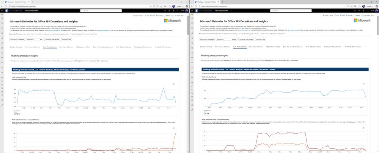The width and height of the screenshot is (379, 153).
Task: Pin the Advanced Threats chart in left window
Action: point(173,128)
